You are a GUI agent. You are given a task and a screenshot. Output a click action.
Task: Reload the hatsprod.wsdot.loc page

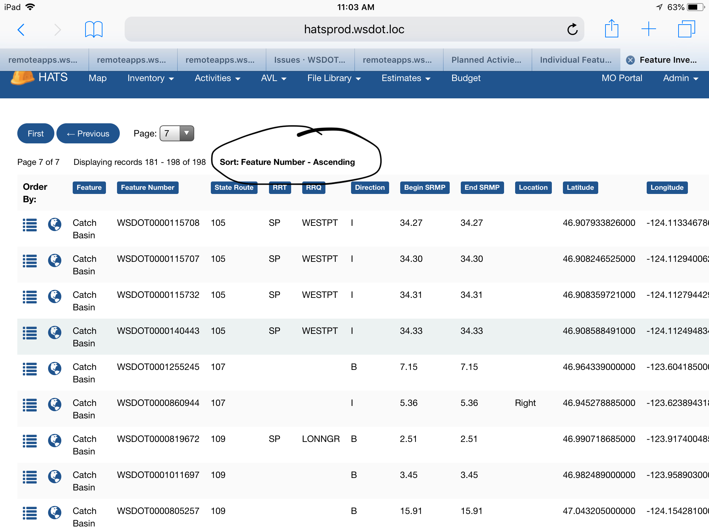coord(572,29)
